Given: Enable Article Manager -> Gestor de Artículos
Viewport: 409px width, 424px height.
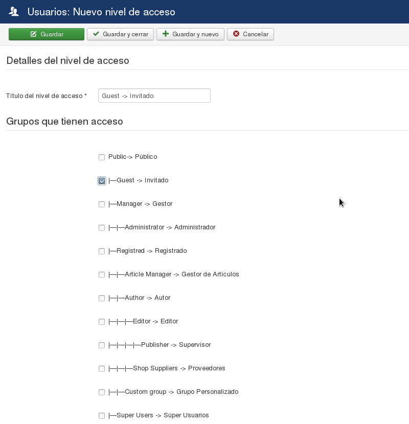Looking at the screenshot, I should coord(102,275).
